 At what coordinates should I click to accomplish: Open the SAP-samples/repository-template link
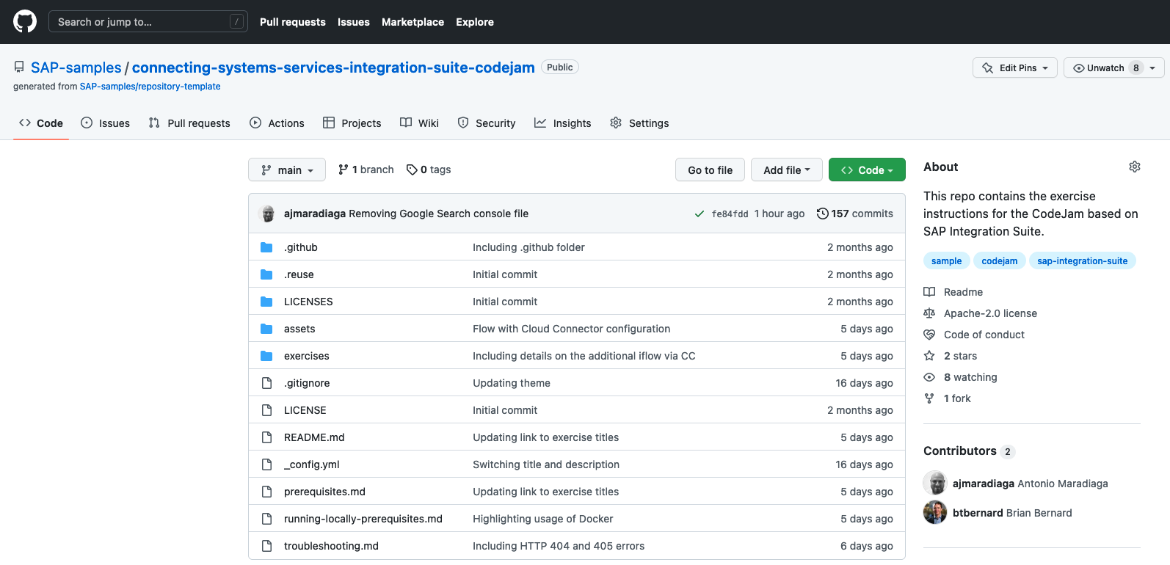point(150,87)
